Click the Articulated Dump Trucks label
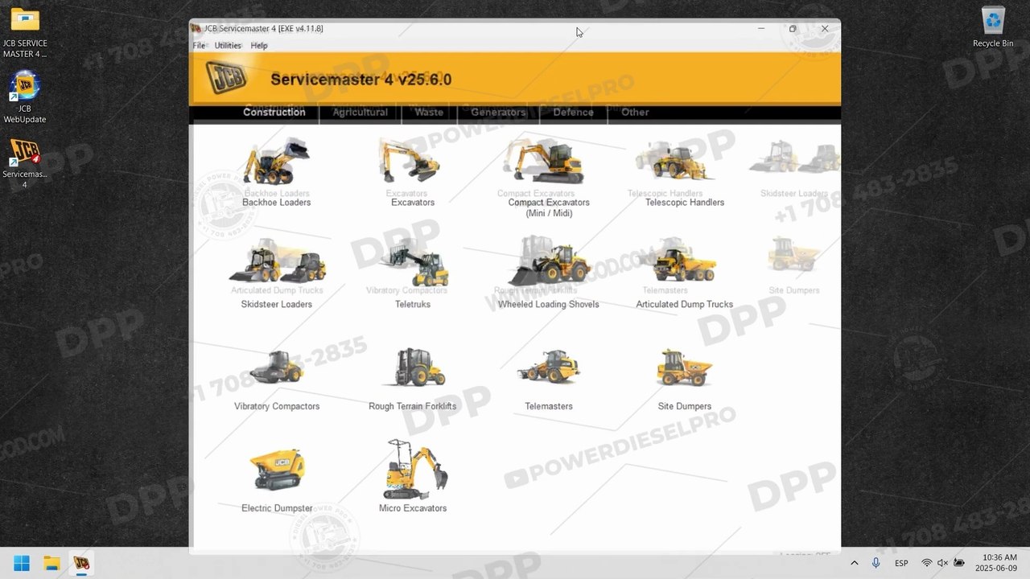The image size is (1030, 579). (x=685, y=305)
